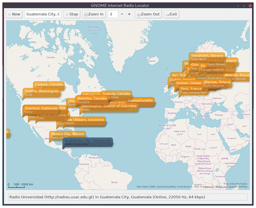Click the Exit button
The image size is (256, 208).
pyautogui.click(x=172, y=14)
